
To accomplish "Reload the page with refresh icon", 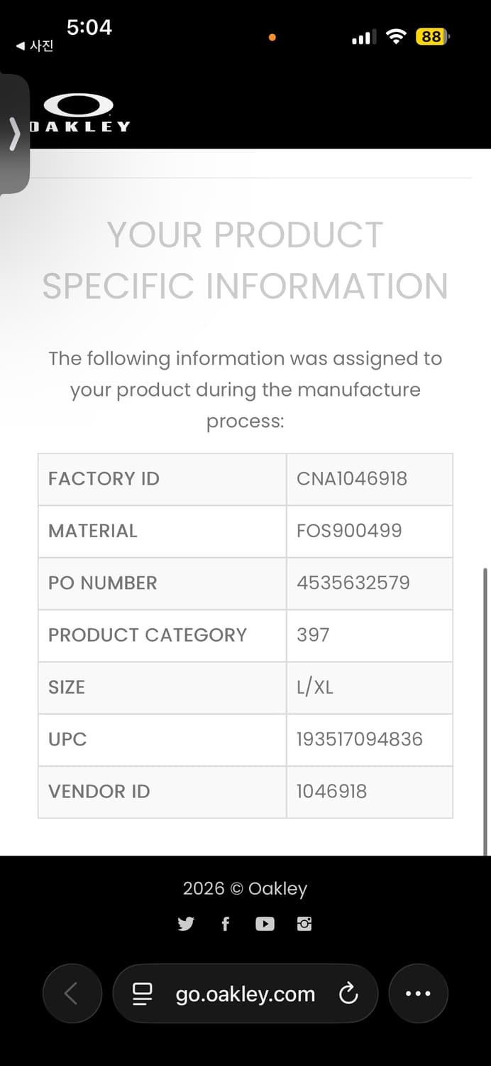I will point(348,994).
